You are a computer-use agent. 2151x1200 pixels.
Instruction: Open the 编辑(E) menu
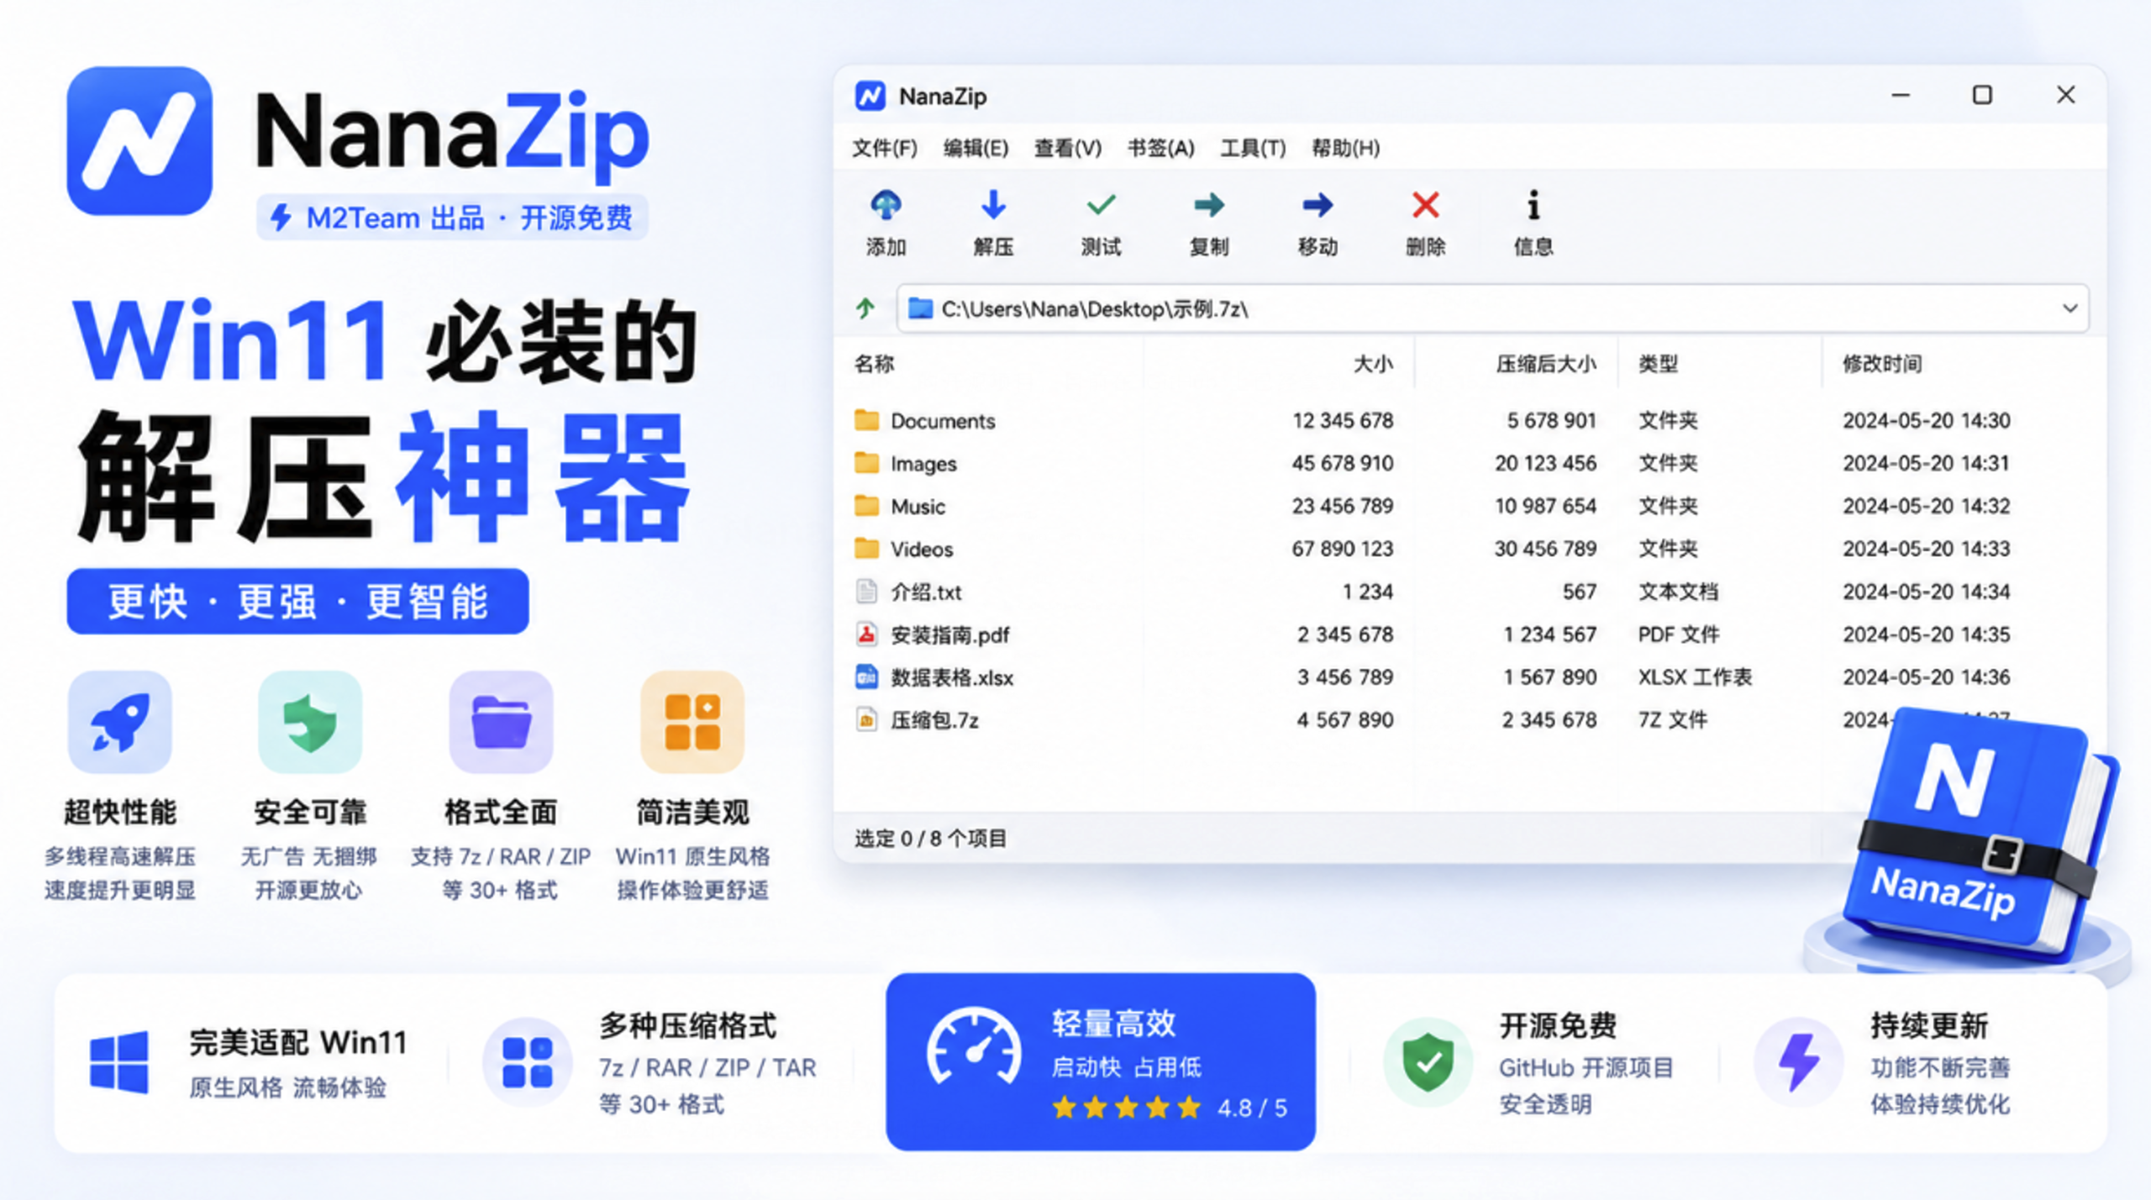point(976,148)
